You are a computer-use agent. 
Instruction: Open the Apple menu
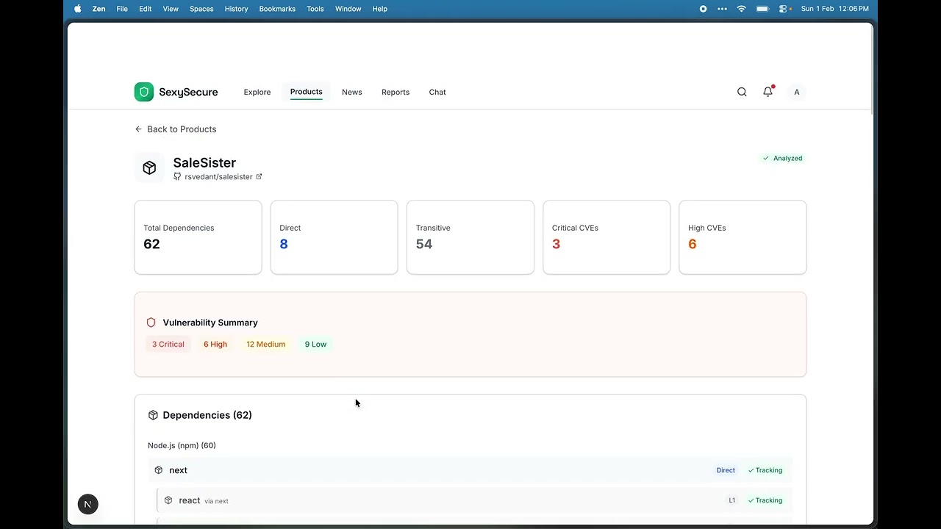[78, 9]
